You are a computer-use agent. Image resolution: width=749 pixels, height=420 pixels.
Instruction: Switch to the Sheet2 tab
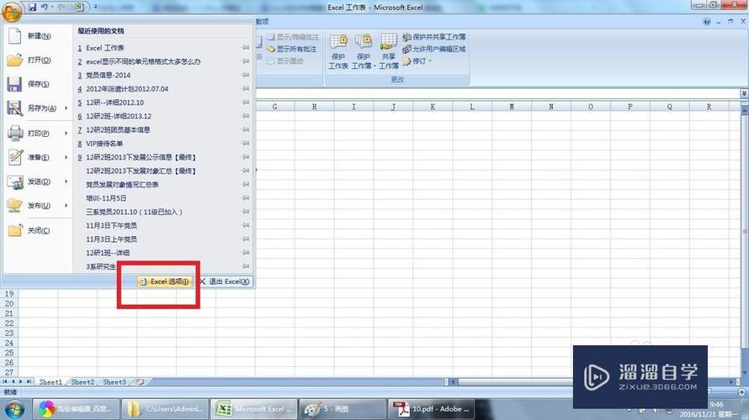pos(82,382)
